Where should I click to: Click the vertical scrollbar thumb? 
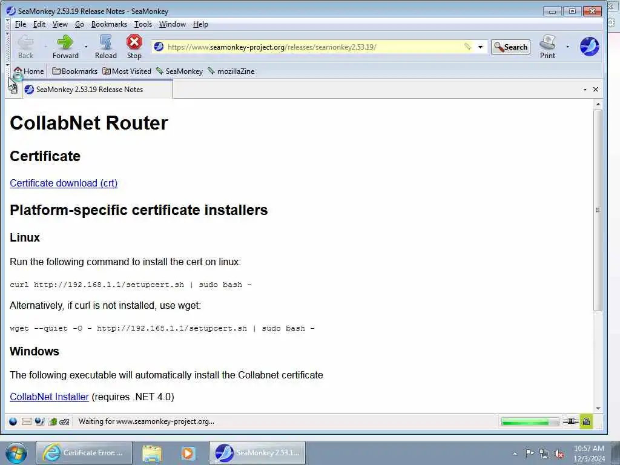coord(598,210)
